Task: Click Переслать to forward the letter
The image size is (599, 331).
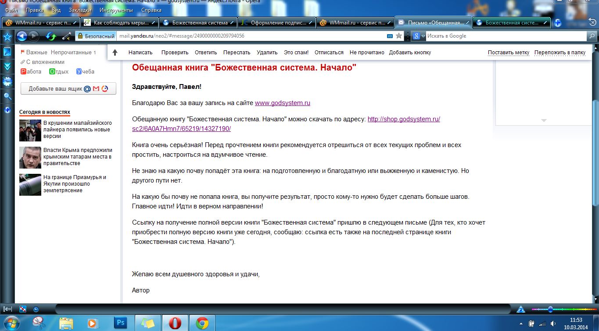Action: tap(237, 53)
